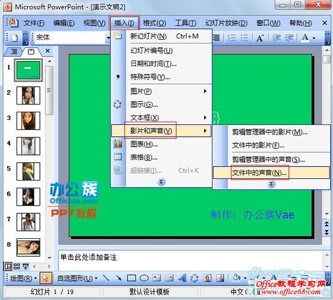Insert picture from drawing toolbar

tap(220, 278)
